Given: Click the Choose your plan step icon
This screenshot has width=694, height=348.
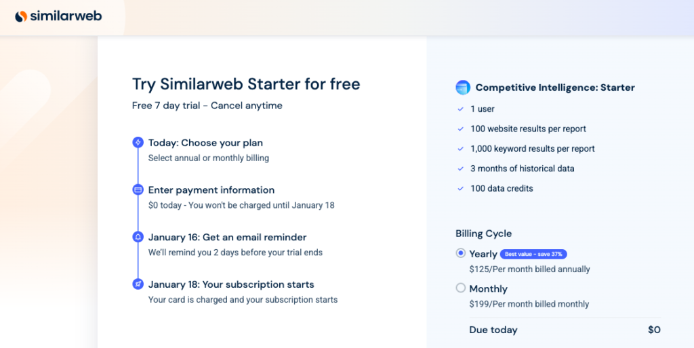Looking at the screenshot, I should point(138,143).
